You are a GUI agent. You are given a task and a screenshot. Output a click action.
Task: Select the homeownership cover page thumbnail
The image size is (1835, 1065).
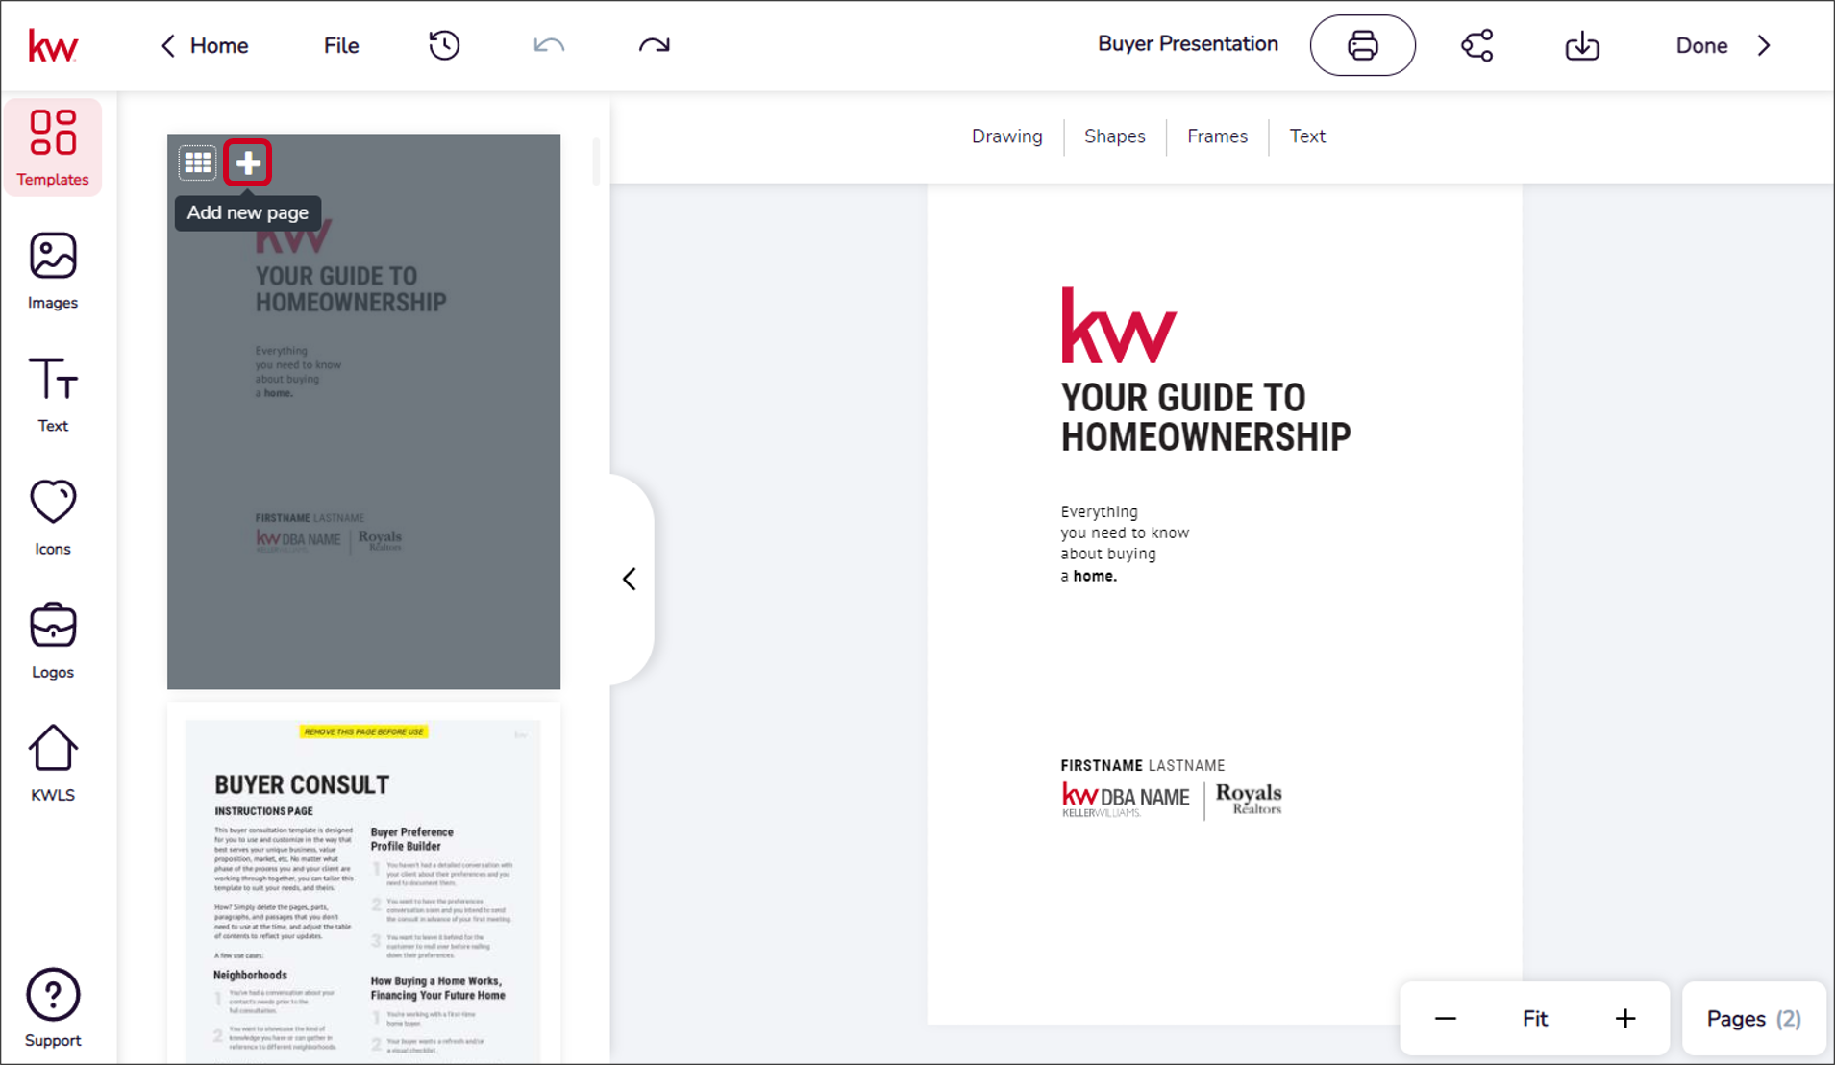363,411
